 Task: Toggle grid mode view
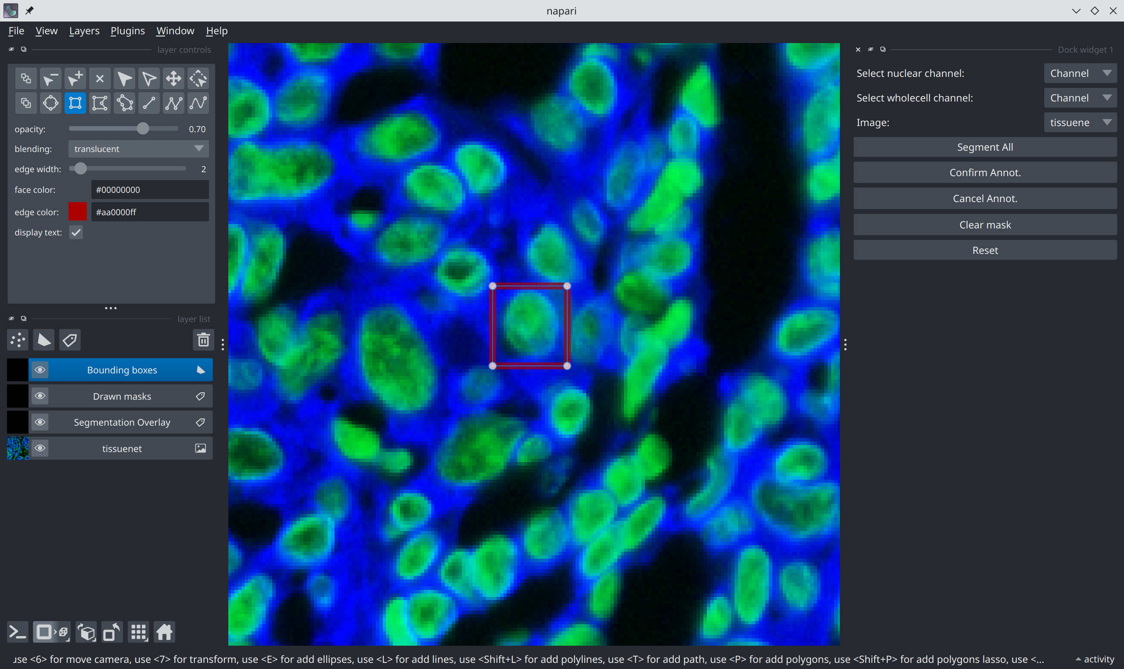tap(139, 632)
